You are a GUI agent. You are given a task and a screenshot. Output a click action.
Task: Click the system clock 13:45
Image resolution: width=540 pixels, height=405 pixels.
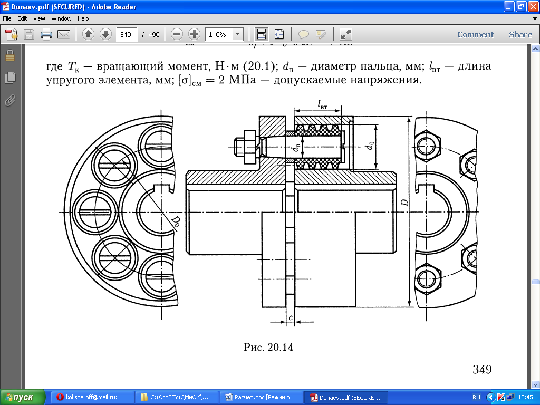pyautogui.click(x=525, y=397)
